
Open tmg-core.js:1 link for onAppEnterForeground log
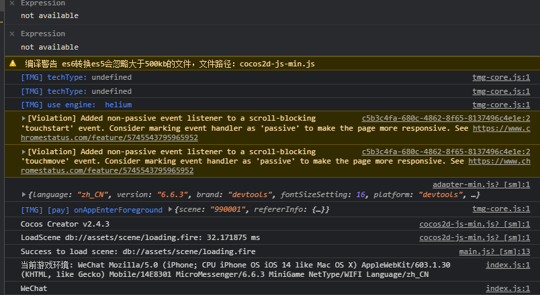tap(501, 210)
